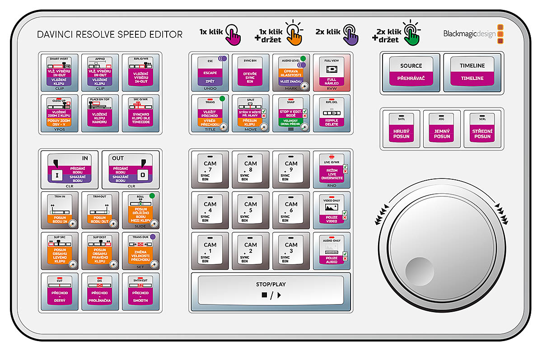The image size is (542, 351).
Task: Click the STOP/PLAY bar
Action: coord(271,292)
